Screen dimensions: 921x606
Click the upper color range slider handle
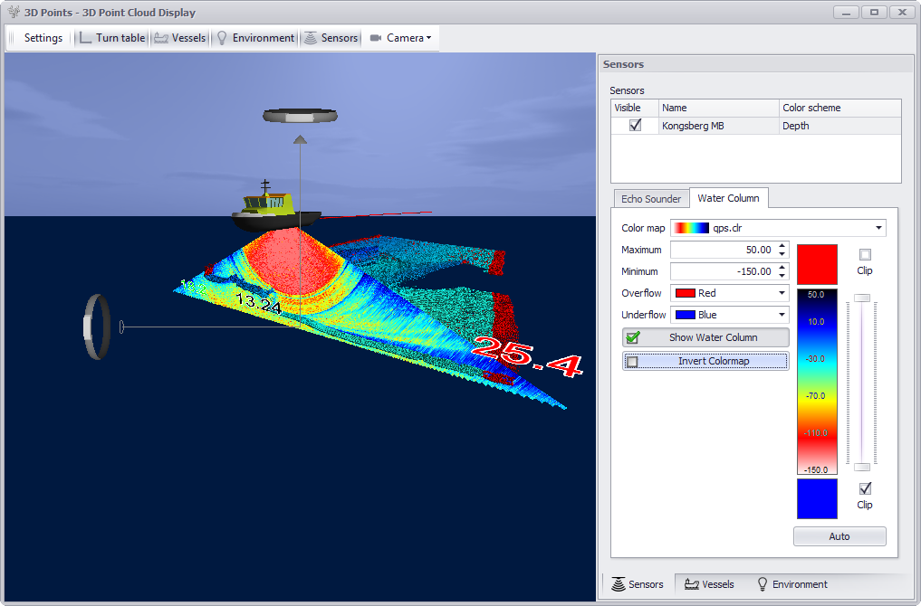[862, 298]
